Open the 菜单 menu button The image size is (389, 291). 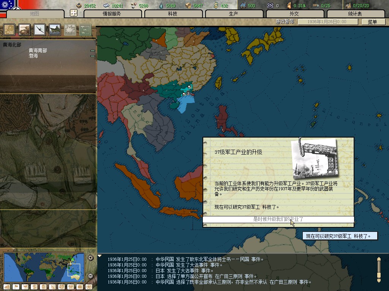(373, 22)
